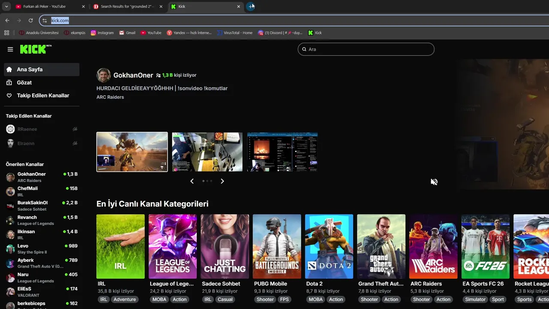
Task: Open League of Legends category card
Action: click(172, 246)
